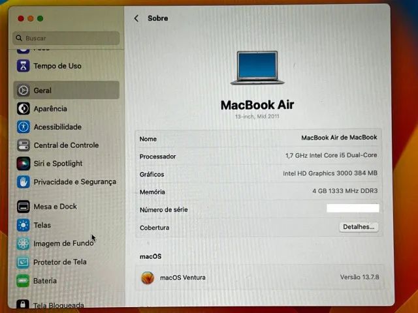Screen dimensions: 418x313
Task: Click the Mesa e Dock icon
Action: [x=24, y=207]
